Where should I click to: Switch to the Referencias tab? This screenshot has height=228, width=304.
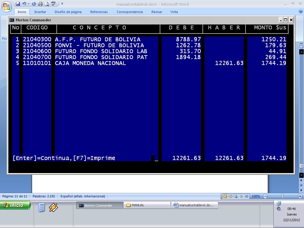[x=99, y=12]
